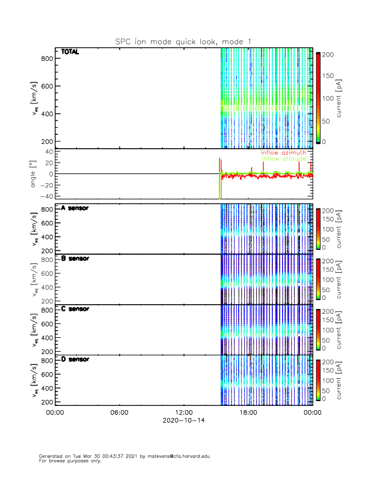Select the 'A sensor' panel label
This screenshot has width=368, height=477.
(75, 208)
